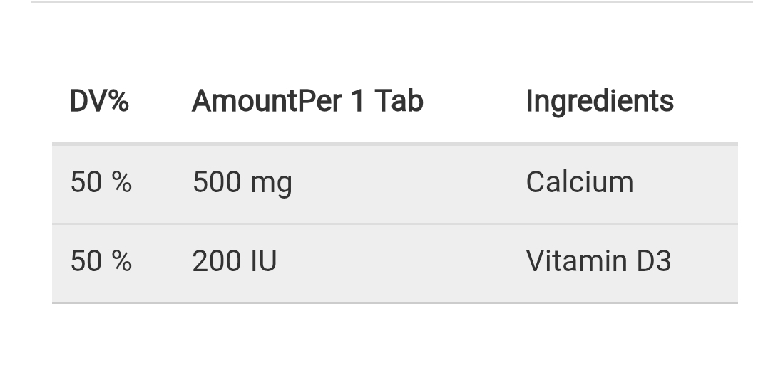The width and height of the screenshot is (783, 365).
Task: Click the IU unit text
Action: tap(263, 261)
